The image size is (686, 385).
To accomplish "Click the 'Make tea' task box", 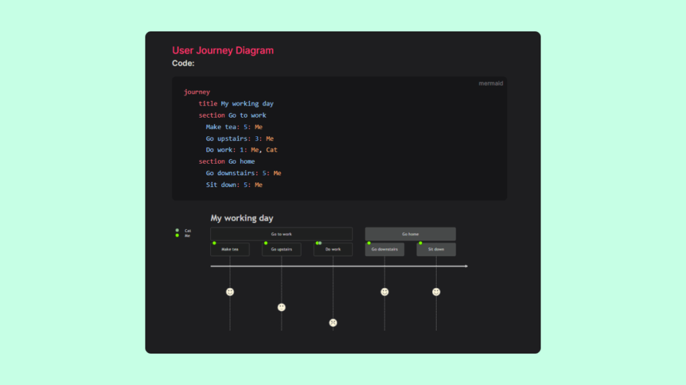I will coord(230,249).
